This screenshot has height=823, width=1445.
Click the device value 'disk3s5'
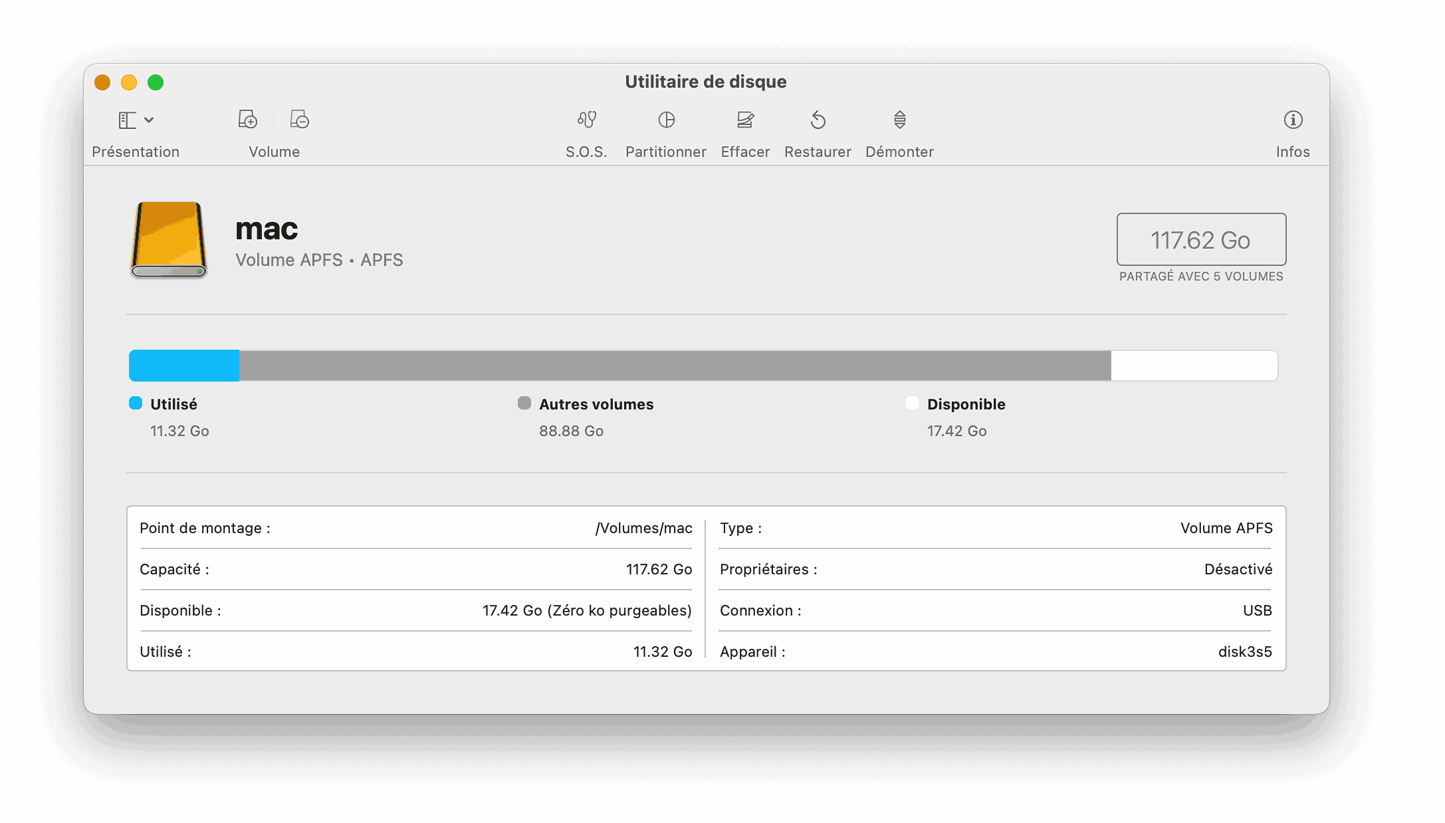(1245, 651)
